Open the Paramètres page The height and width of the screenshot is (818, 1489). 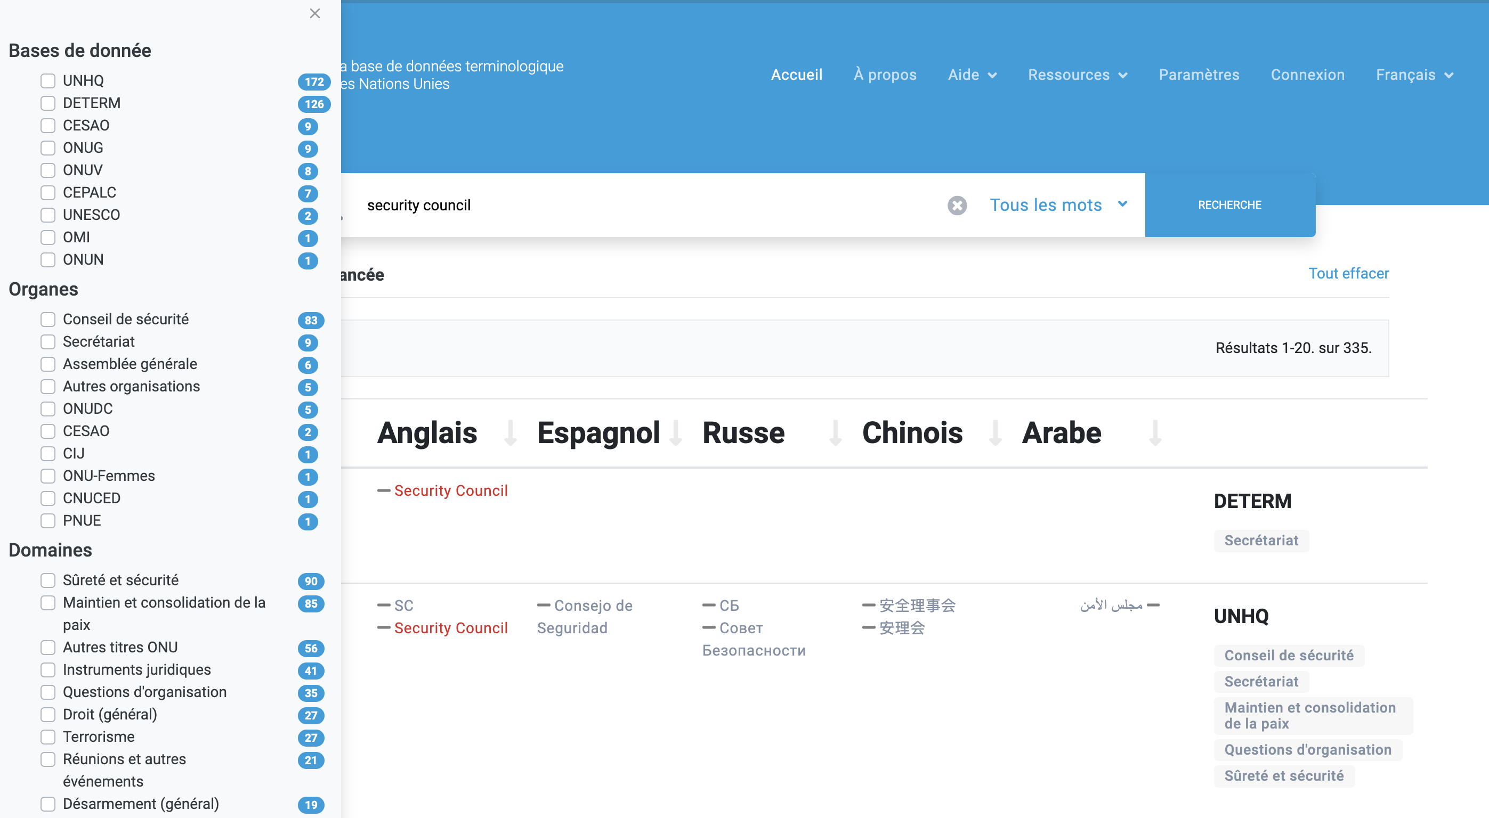tap(1199, 75)
